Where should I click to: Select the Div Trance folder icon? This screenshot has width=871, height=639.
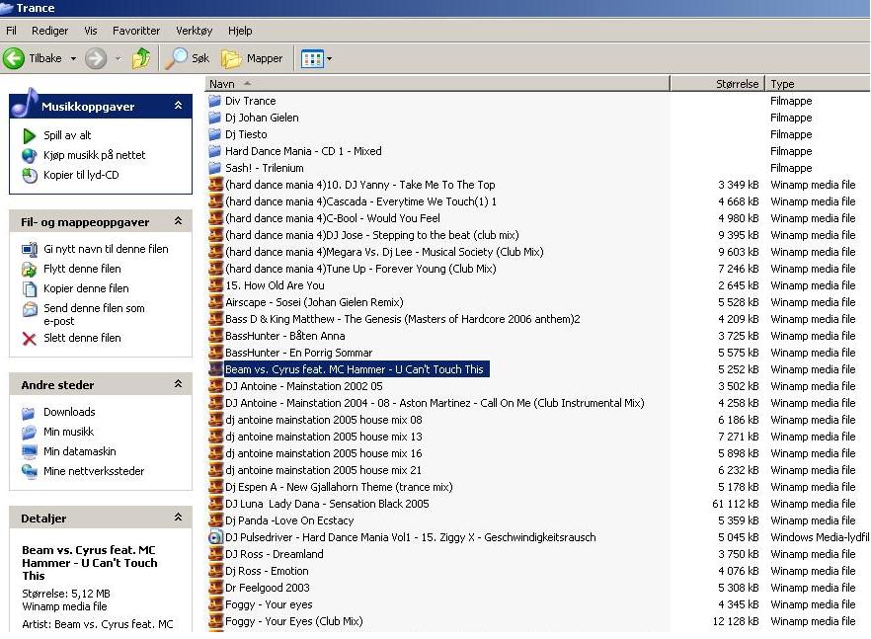[215, 101]
